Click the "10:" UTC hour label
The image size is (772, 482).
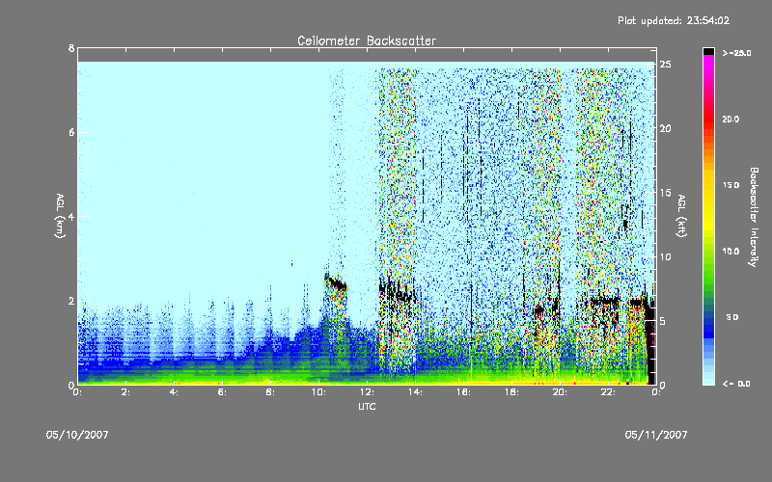point(318,392)
